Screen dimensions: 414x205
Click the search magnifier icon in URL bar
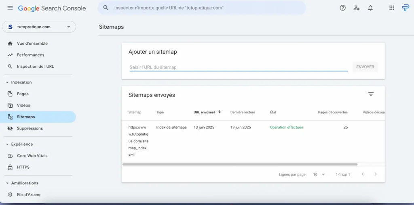(x=106, y=8)
